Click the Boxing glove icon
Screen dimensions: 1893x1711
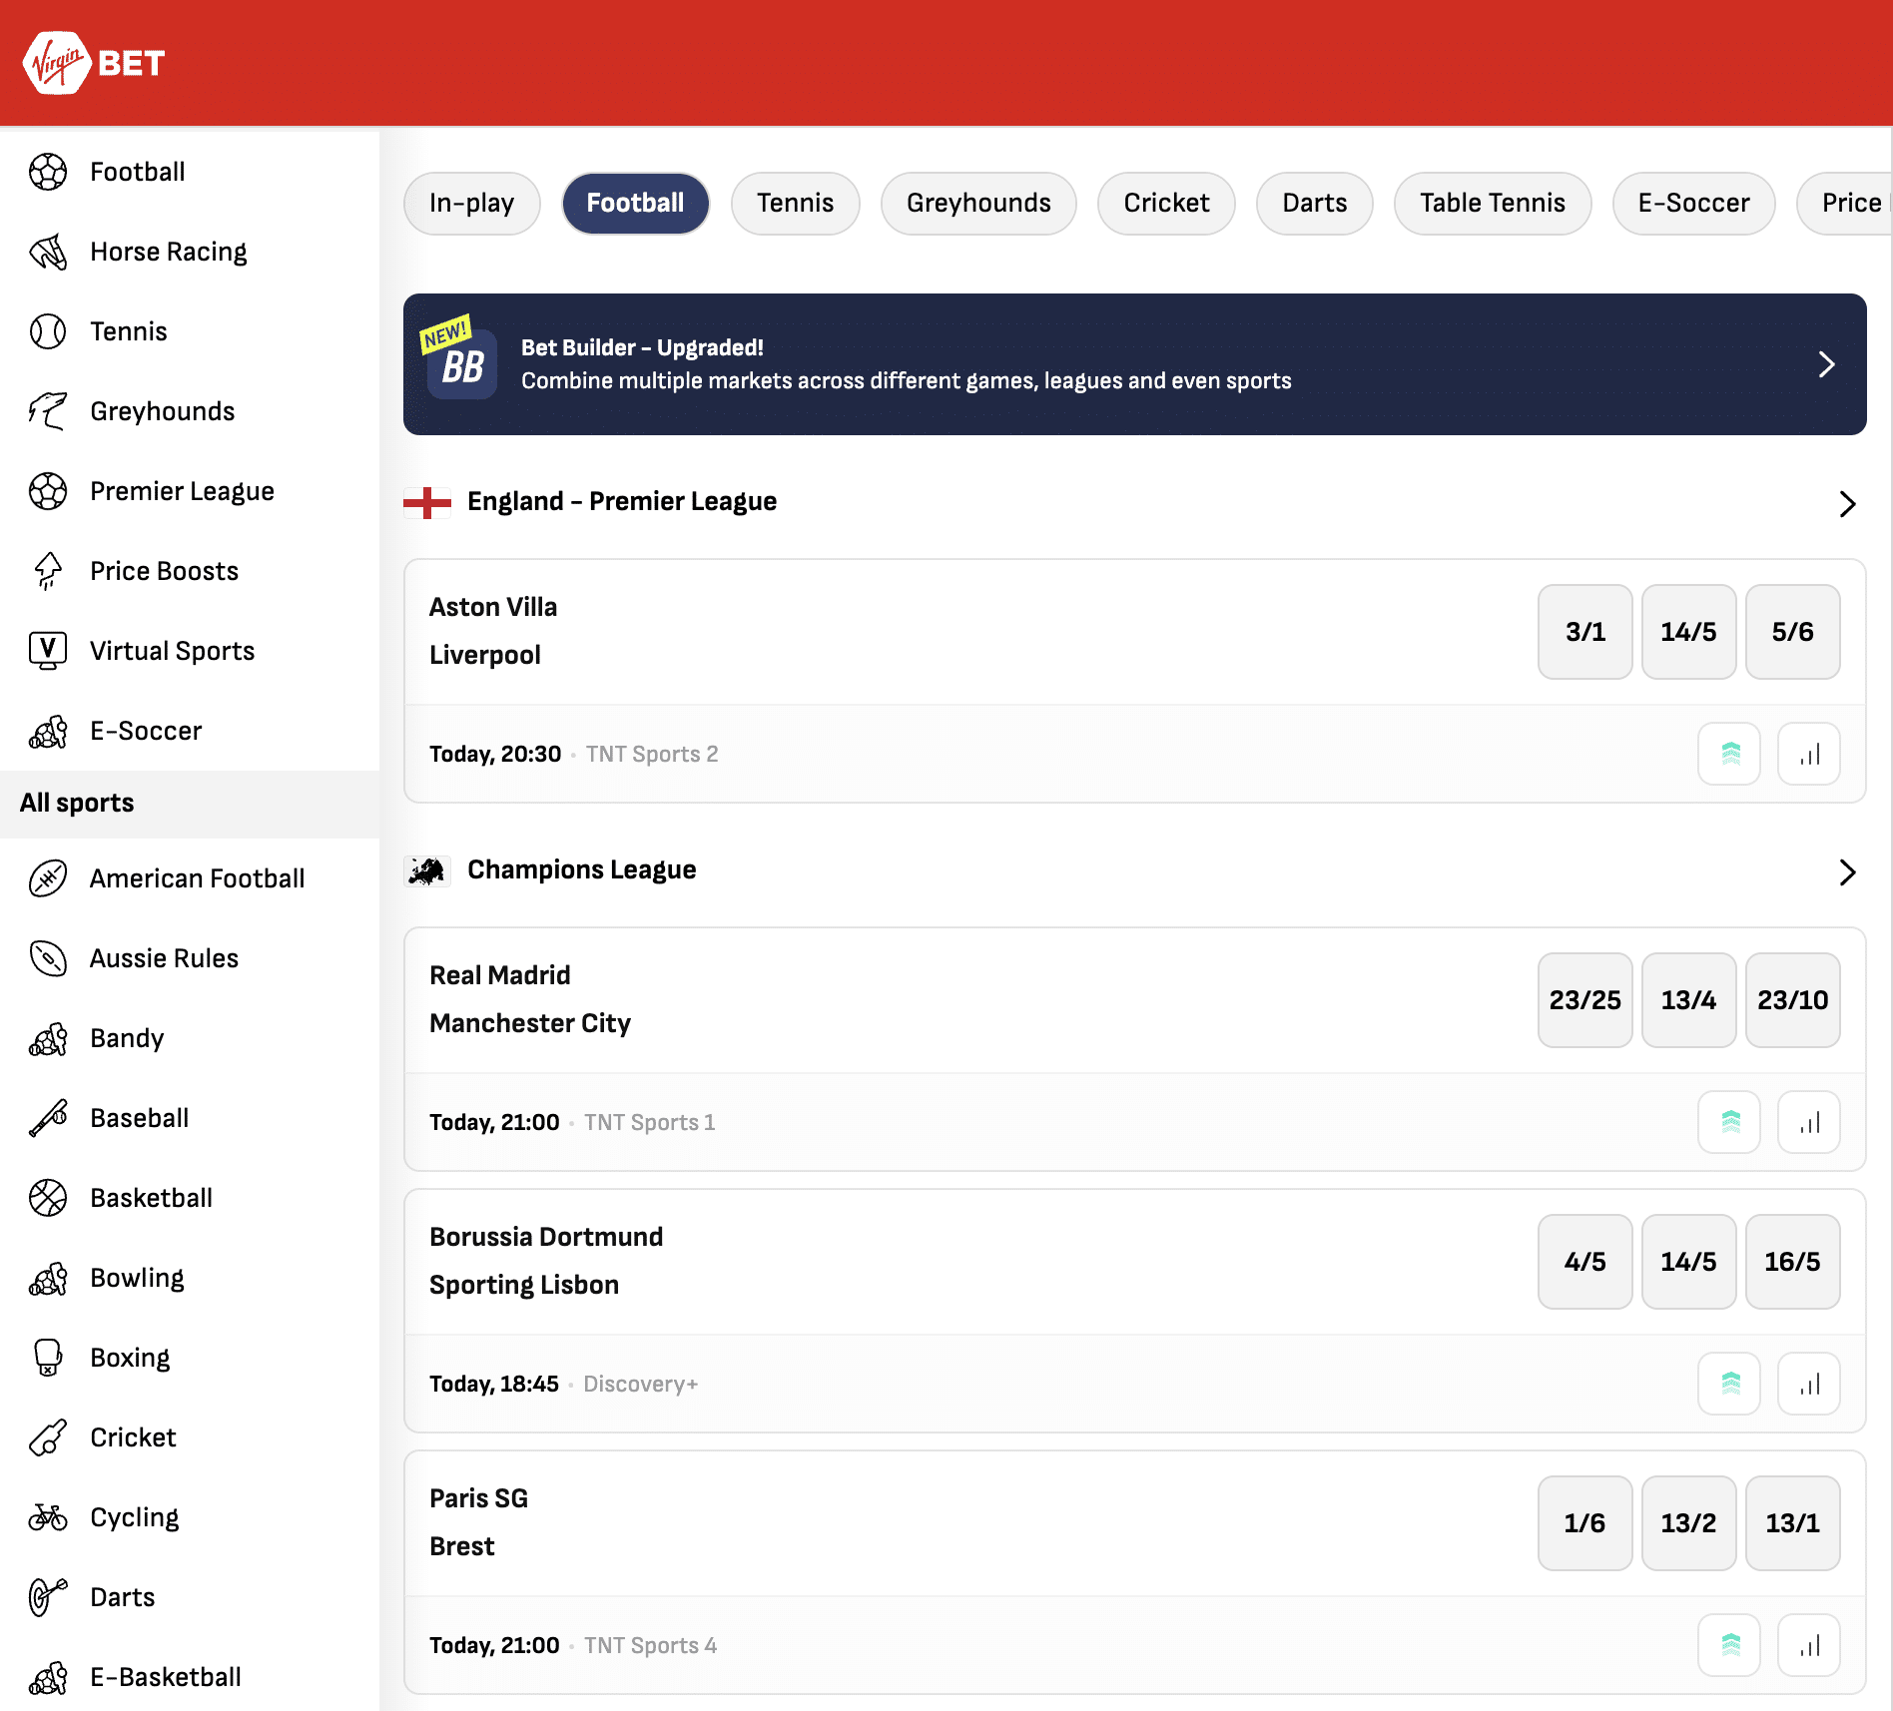46,1357
